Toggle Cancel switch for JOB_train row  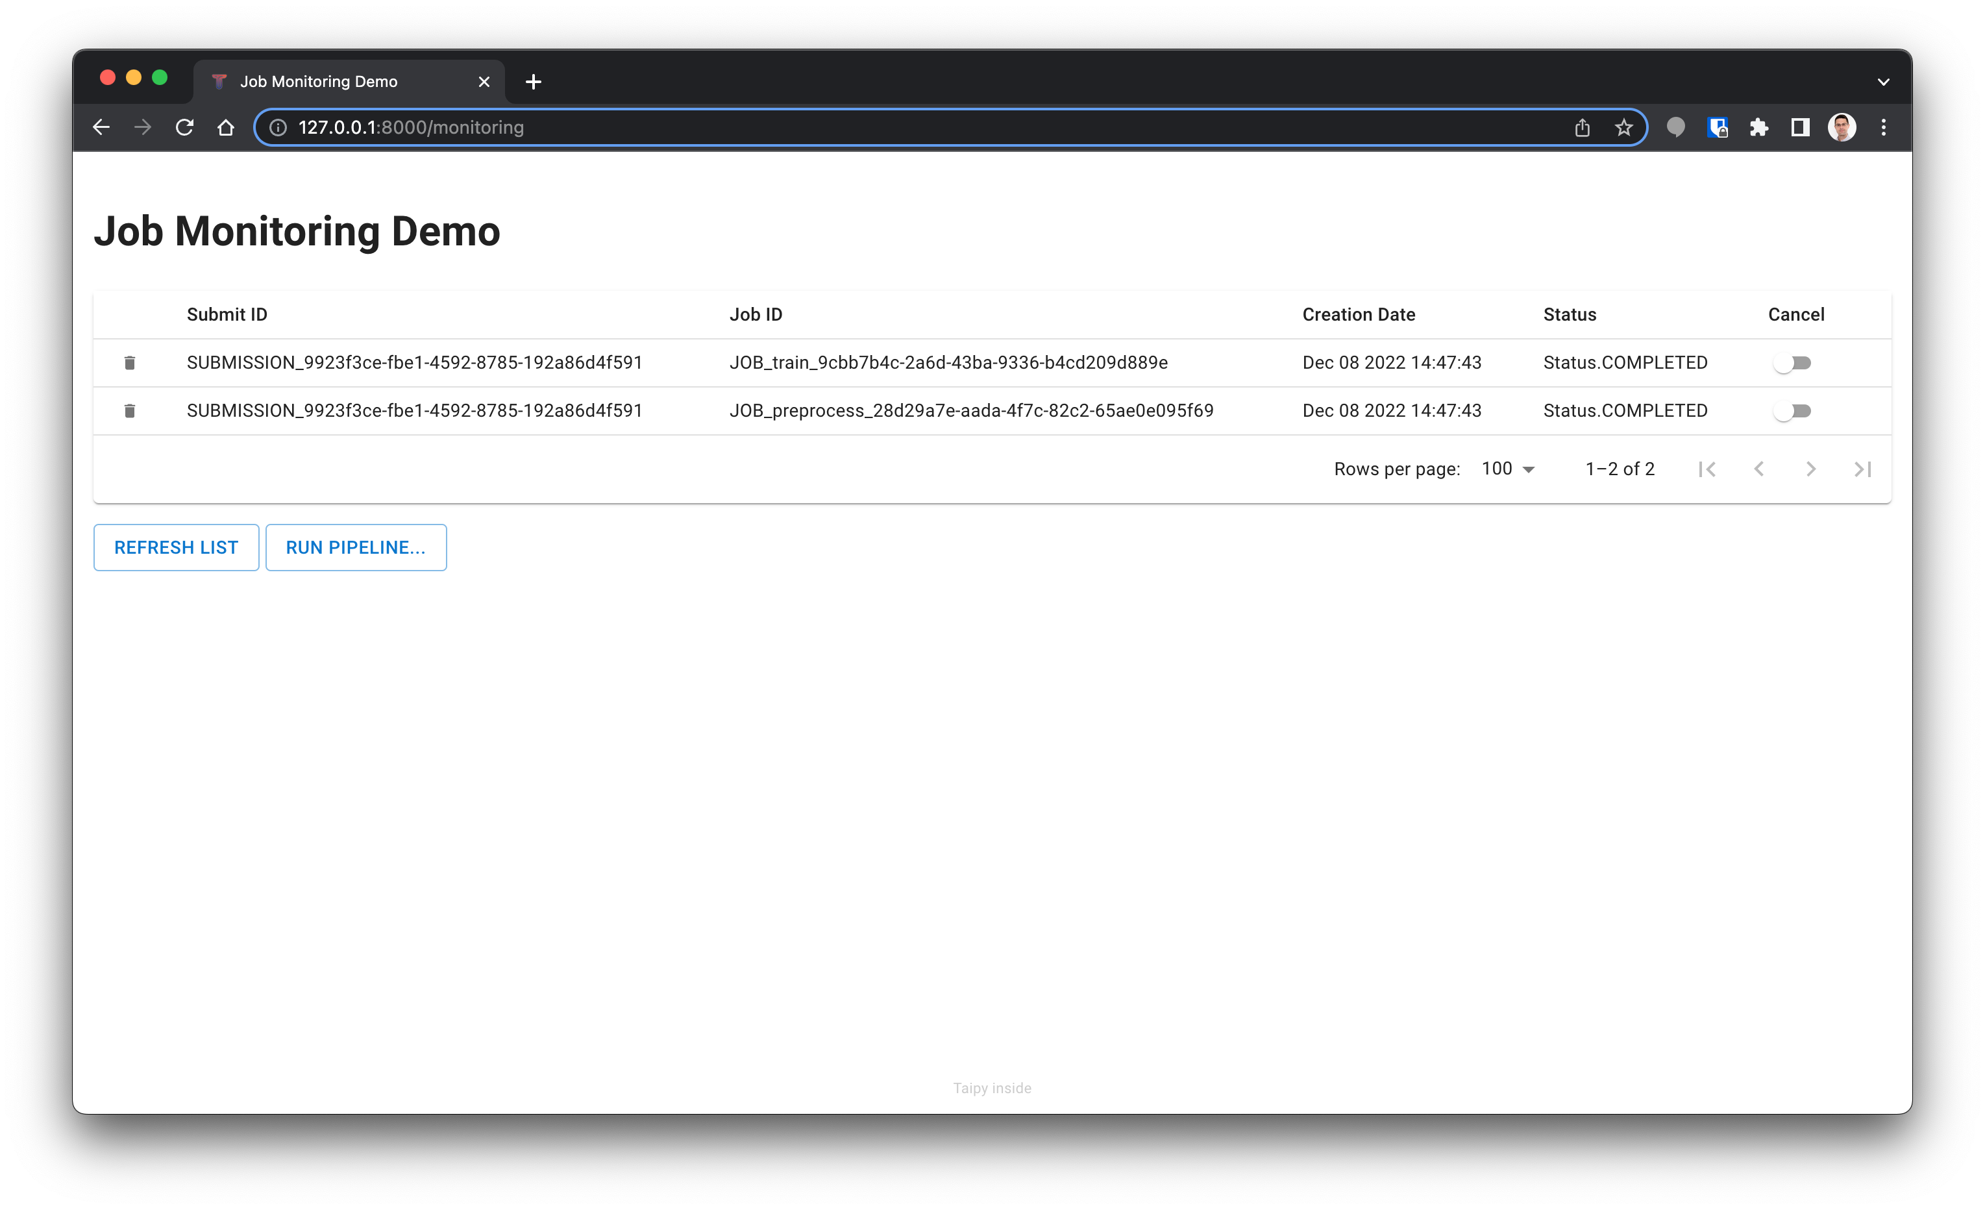(1792, 364)
